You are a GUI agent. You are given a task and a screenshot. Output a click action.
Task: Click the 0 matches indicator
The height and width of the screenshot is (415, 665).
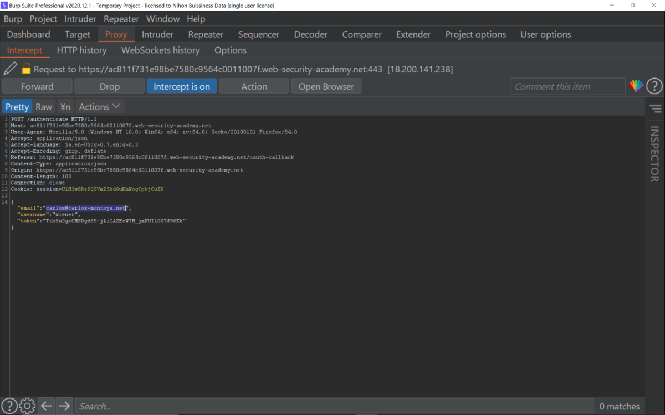[620, 406]
